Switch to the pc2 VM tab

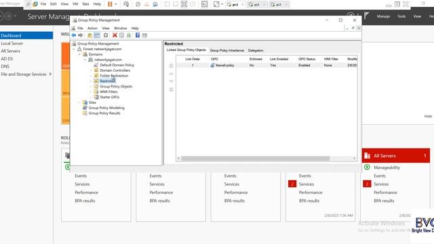(x=256, y=5)
